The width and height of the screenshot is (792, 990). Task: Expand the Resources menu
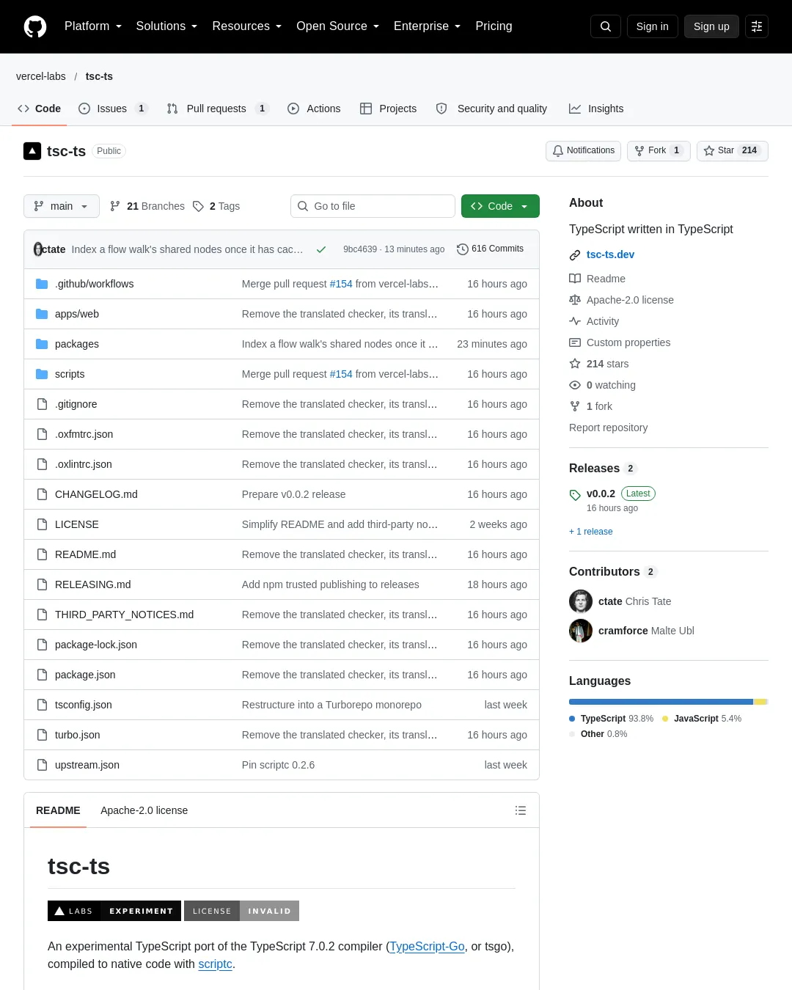coord(246,26)
